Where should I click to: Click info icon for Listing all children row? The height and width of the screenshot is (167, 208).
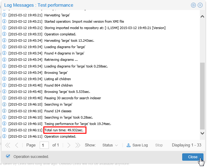coord(4,79)
